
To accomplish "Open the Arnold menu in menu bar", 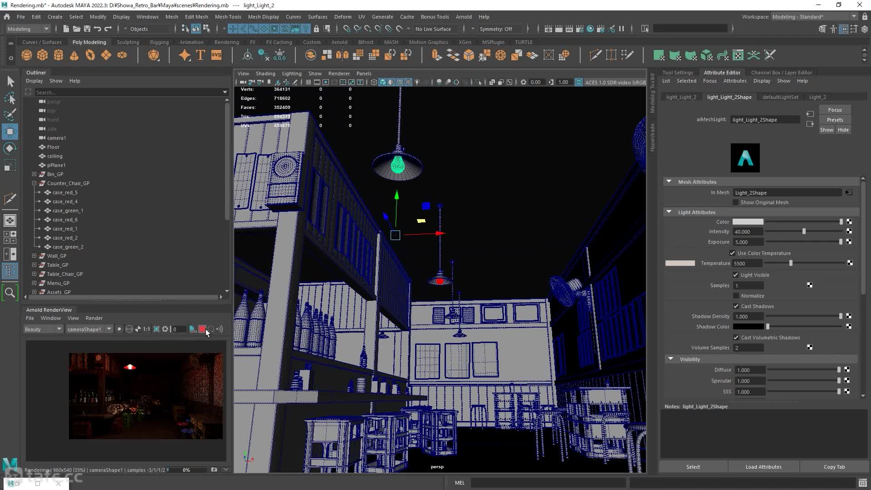I will coord(463,16).
